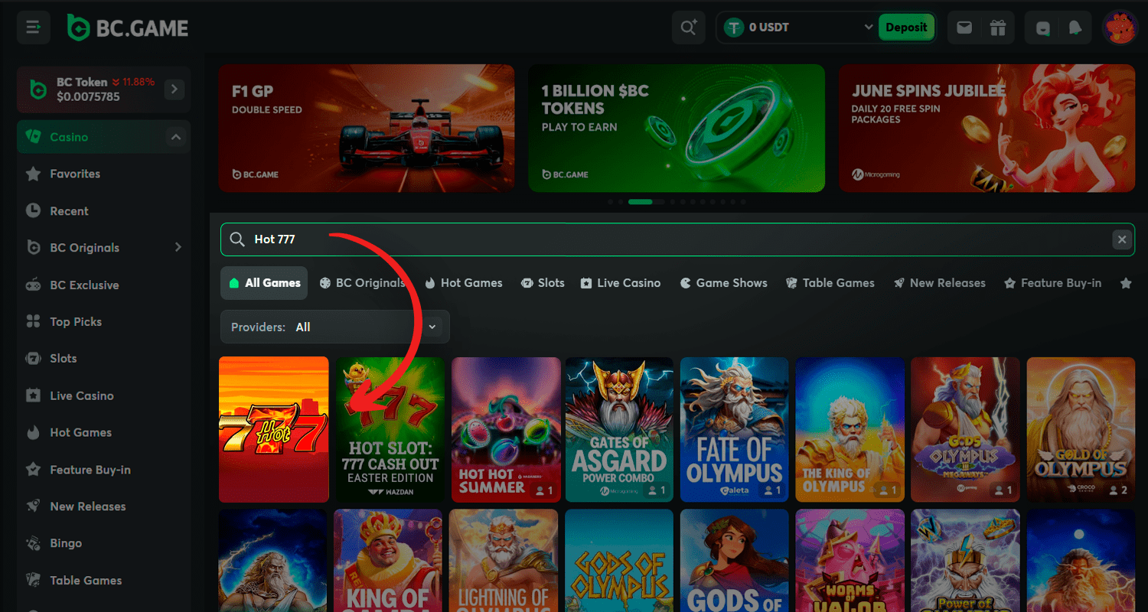This screenshot has width=1148, height=612.
Task: Click the active green carousel indicator
Action: pyautogui.click(x=641, y=202)
